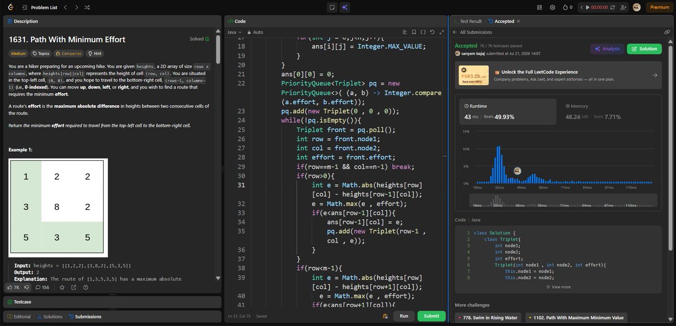Click the help question mark icon
This screenshot has width=676, height=326.
click(x=86, y=287)
